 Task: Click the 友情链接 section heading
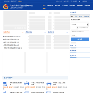73,51
